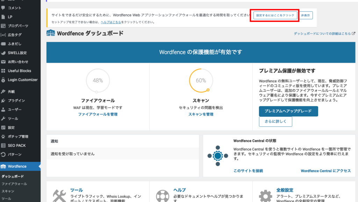358x202 pixels.
Task: Click the SWELL設定 icon in sidebar
Action: (3, 53)
